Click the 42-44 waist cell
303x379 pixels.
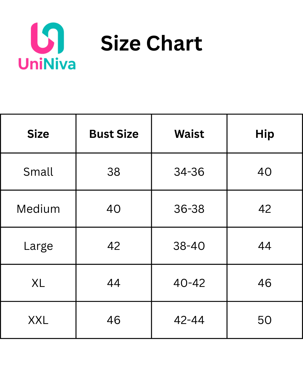point(189,320)
